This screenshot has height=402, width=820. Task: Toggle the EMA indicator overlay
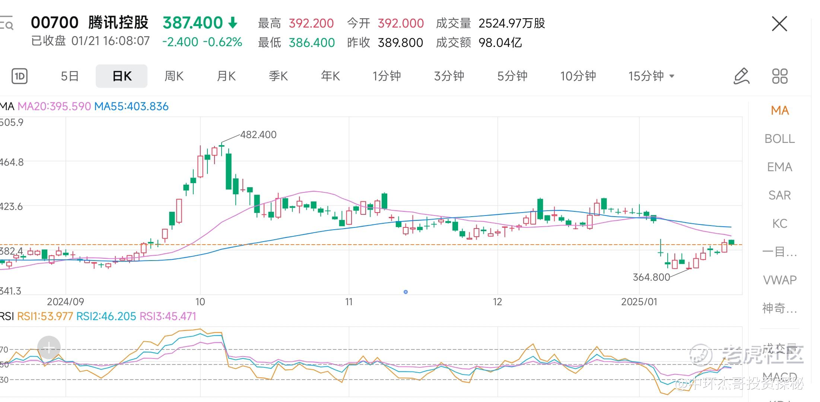[779, 167]
